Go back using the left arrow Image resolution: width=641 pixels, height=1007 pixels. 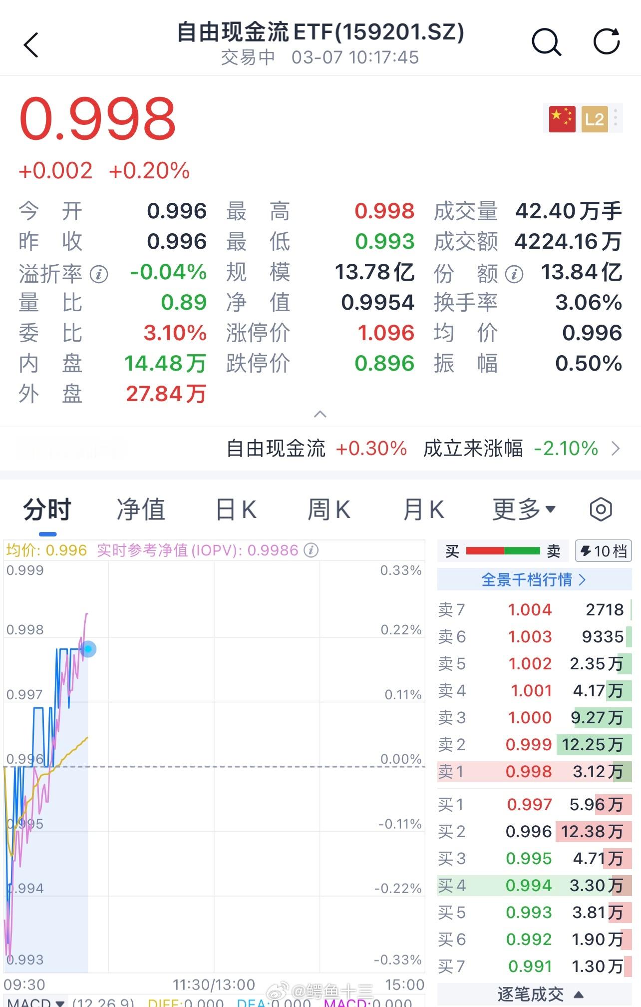[31, 45]
